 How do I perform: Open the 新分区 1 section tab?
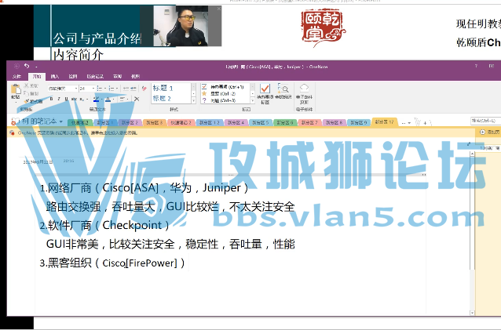(x=104, y=122)
